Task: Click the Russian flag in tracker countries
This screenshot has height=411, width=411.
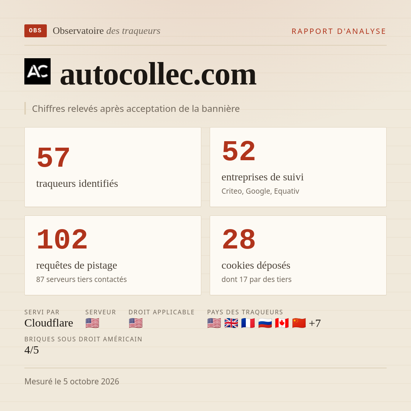Action: coord(265,323)
